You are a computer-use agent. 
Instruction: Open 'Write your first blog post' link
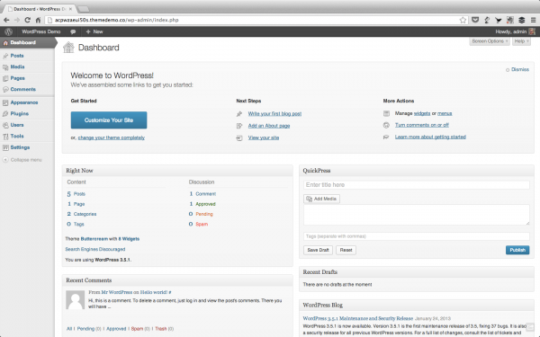(274, 114)
